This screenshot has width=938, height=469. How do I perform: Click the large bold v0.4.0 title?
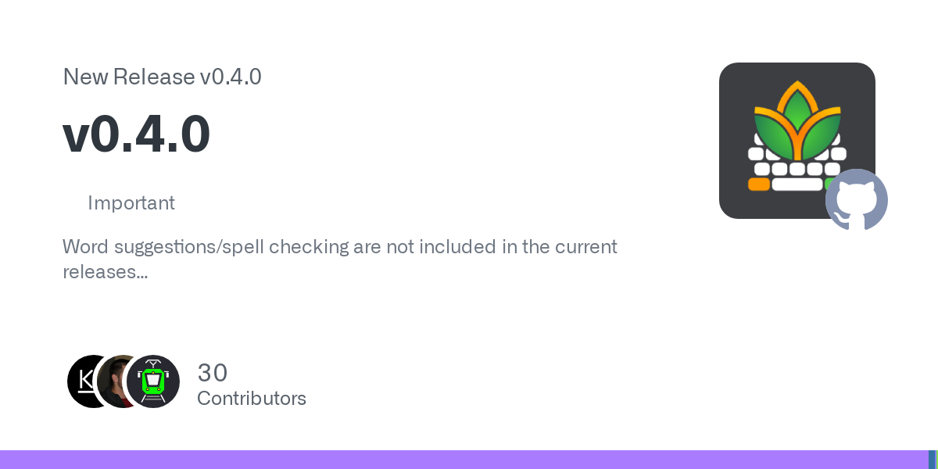(x=136, y=134)
